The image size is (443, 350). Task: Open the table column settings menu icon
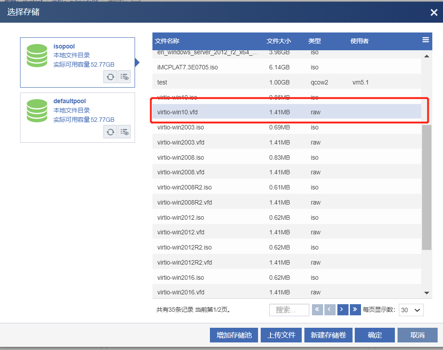click(x=425, y=40)
